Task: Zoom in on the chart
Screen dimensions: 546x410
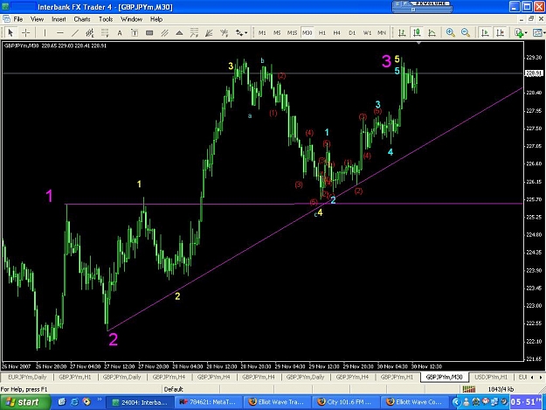Action: click(x=450, y=32)
